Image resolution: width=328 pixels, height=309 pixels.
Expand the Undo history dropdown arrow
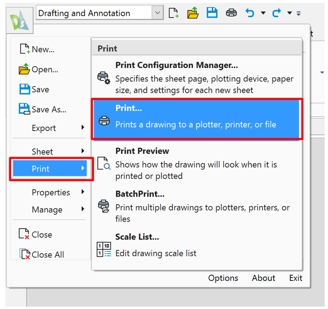point(263,13)
